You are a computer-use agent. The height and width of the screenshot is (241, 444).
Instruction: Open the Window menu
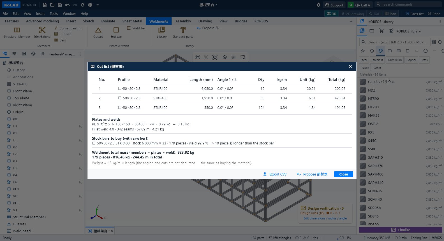point(69,13)
